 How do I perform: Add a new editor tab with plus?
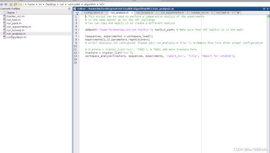(238, 13)
